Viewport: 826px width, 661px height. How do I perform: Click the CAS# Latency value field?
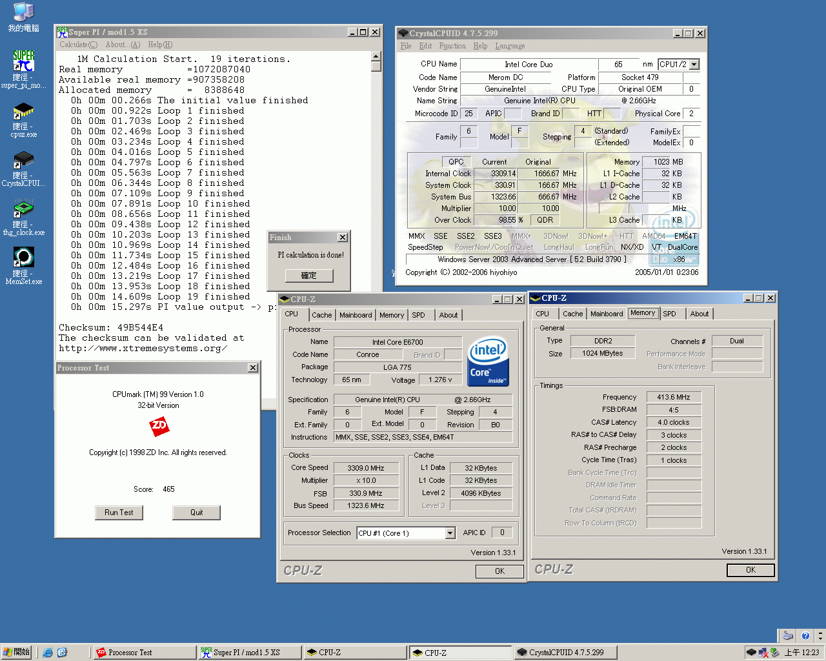674,422
